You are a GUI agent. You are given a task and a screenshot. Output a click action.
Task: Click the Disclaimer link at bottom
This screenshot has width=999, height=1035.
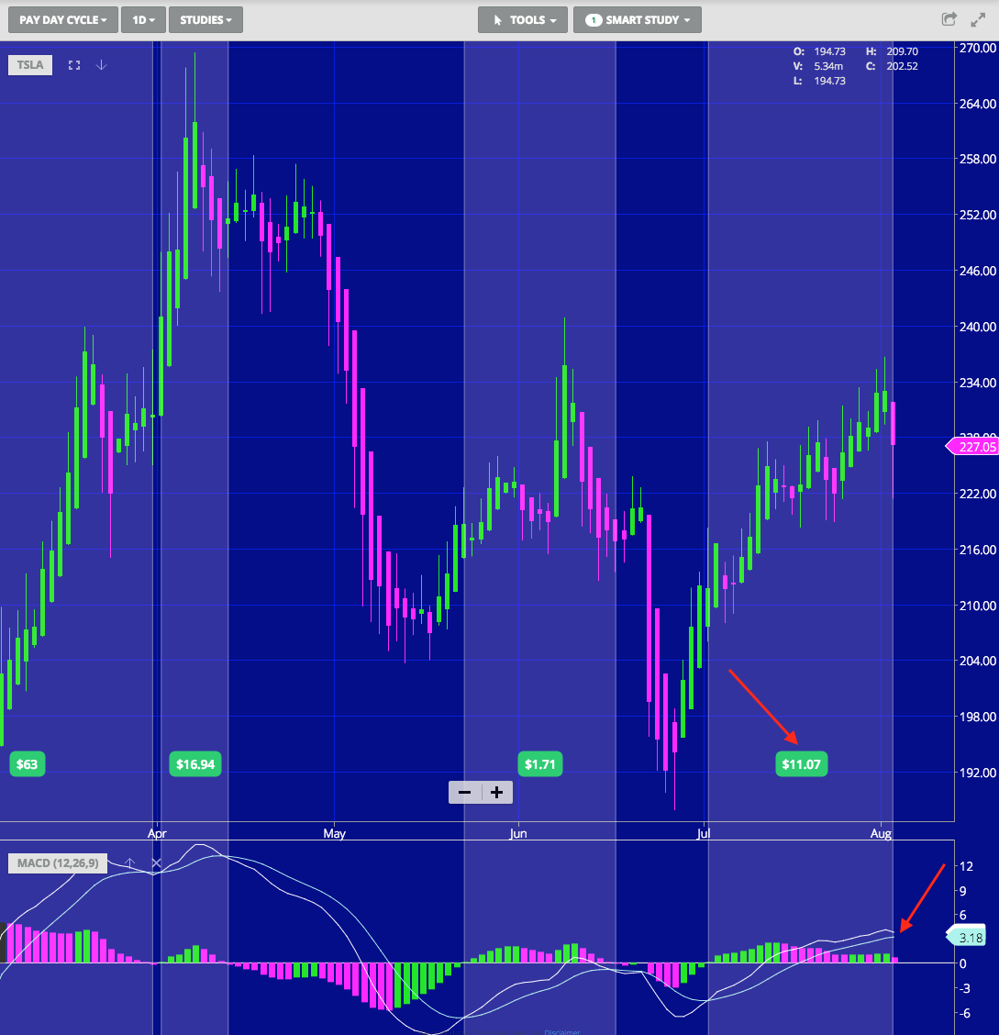point(562,1031)
